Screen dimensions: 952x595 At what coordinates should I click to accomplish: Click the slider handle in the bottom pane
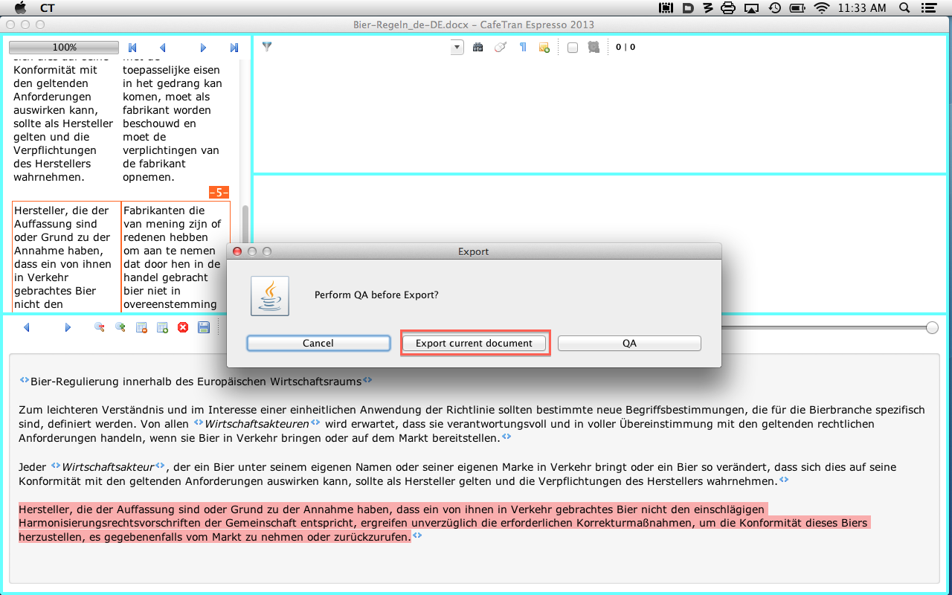pyautogui.click(x=932, y=327)
